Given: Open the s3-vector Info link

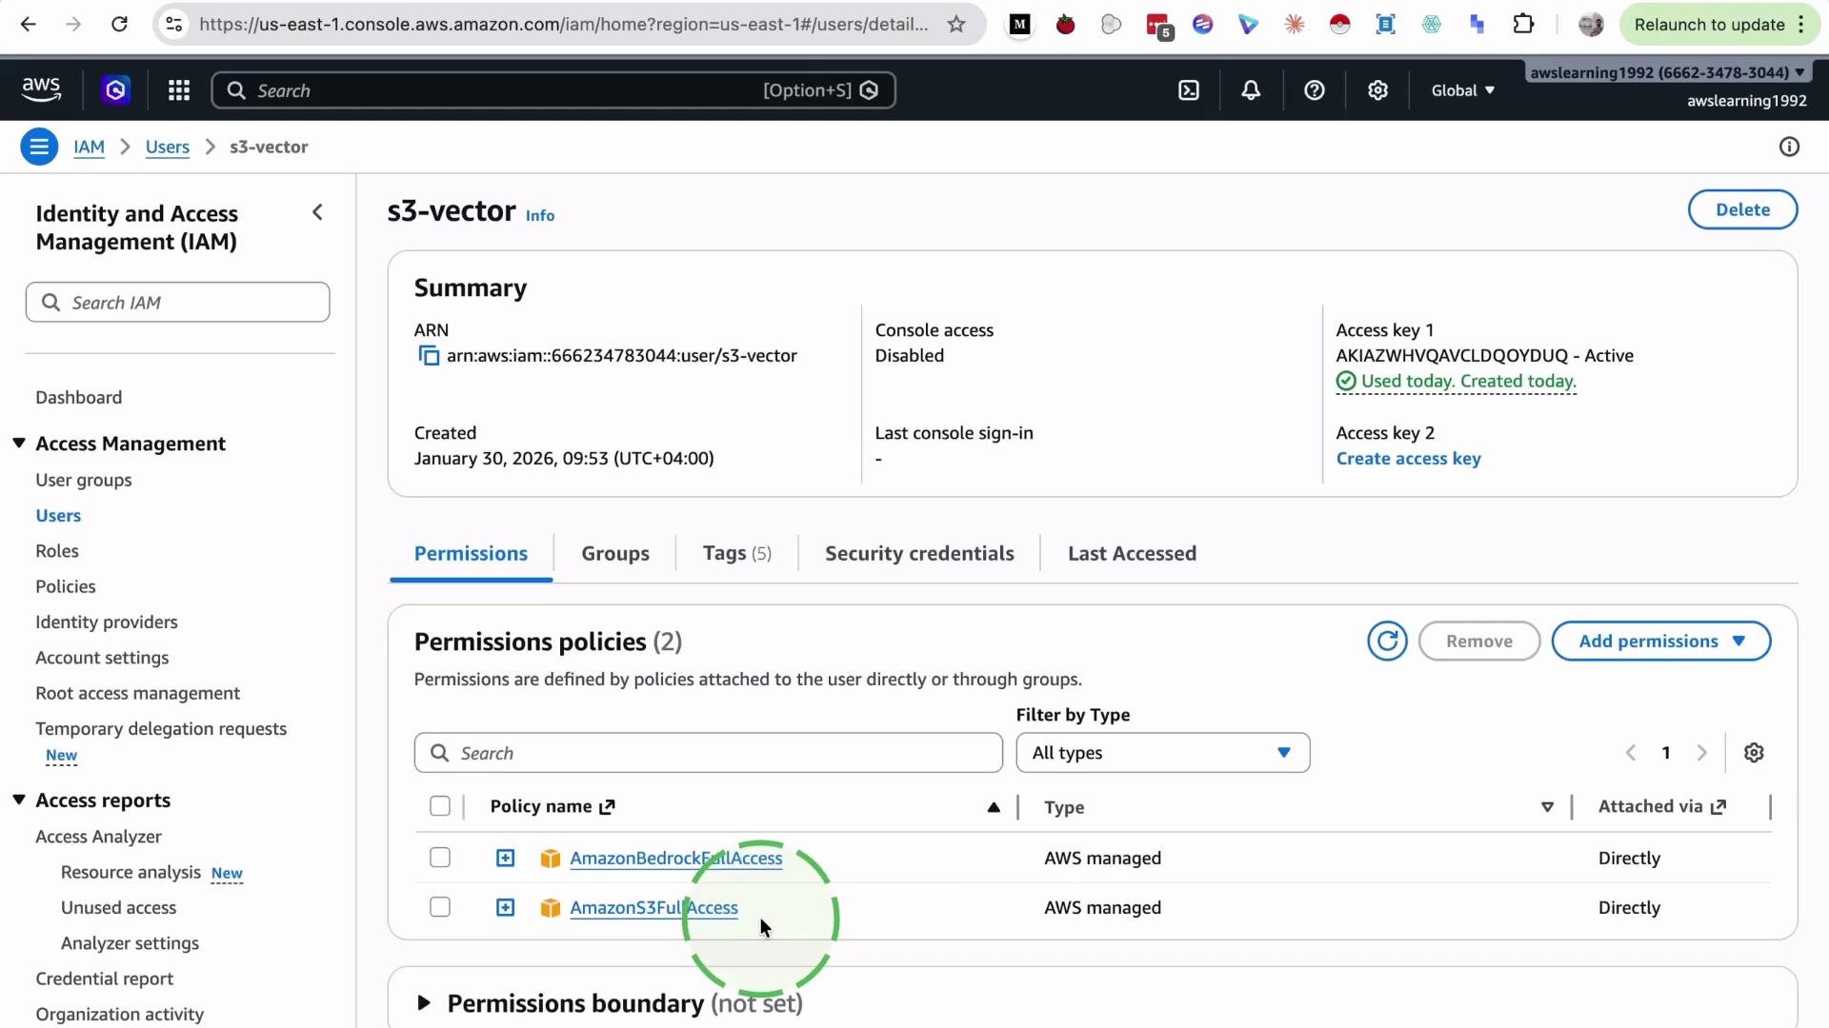Looking at the screenshot, I should click(540, 216).
